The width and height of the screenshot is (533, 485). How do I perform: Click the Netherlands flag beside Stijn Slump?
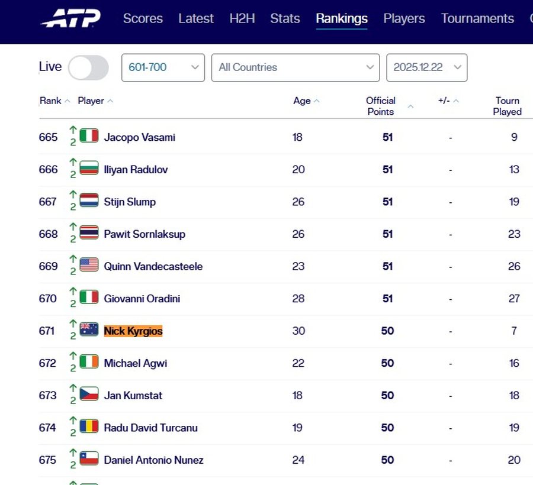(x=89, y=201)
